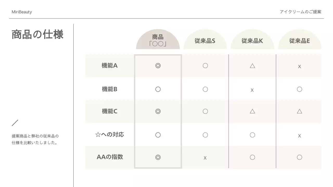Select the triangle under 従来品E in 機能C row
The image size is (333, 187).
pyautogui.click(x=299, y=111)
